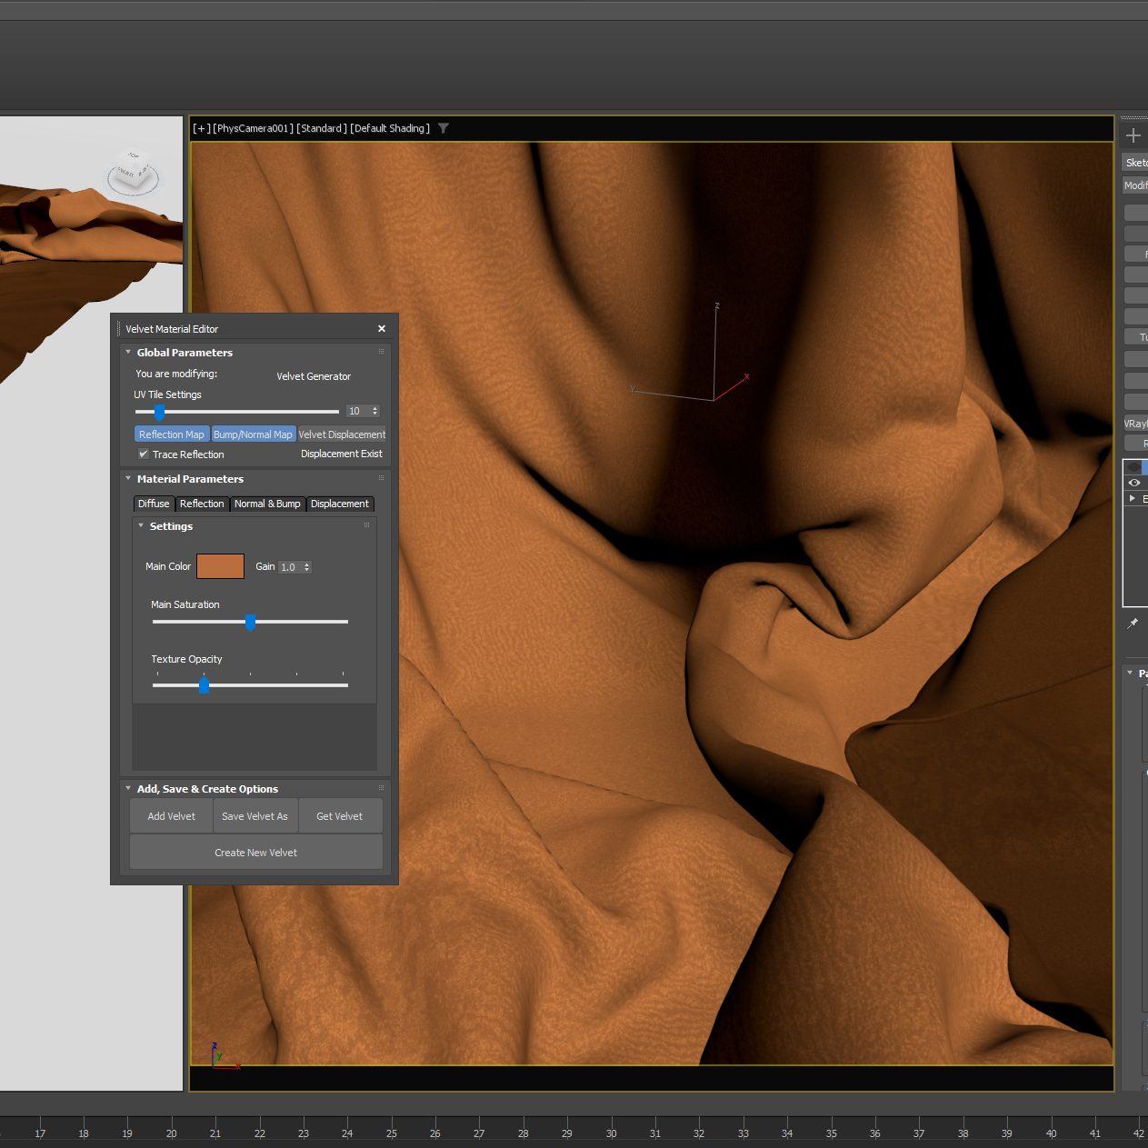The image size is (1148, 1148).
Task: Click the Gain value field
Action: (289, 567)
